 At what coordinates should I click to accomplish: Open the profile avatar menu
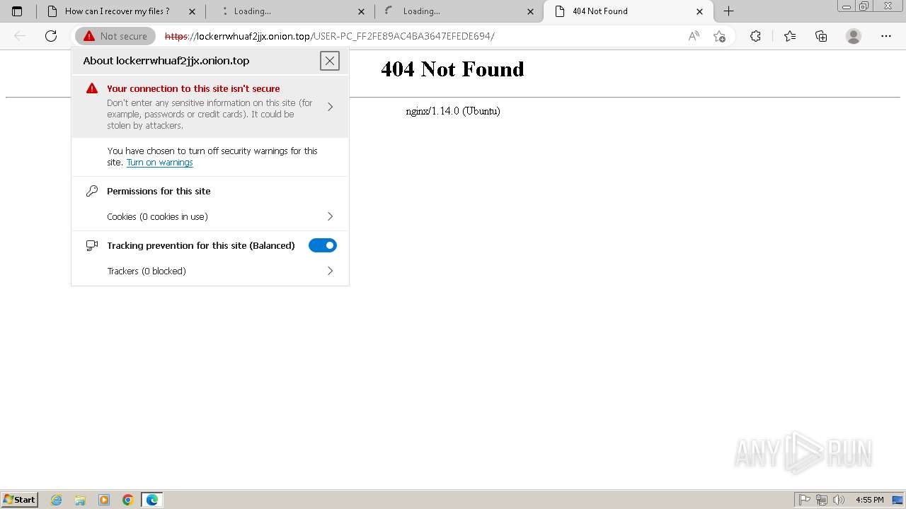click(x=854, y=36)
